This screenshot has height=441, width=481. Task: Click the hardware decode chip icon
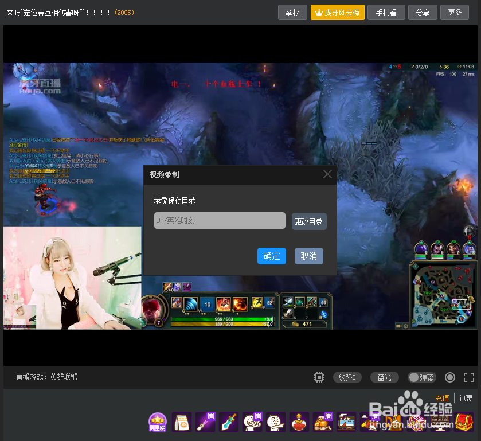click(319, 377)
